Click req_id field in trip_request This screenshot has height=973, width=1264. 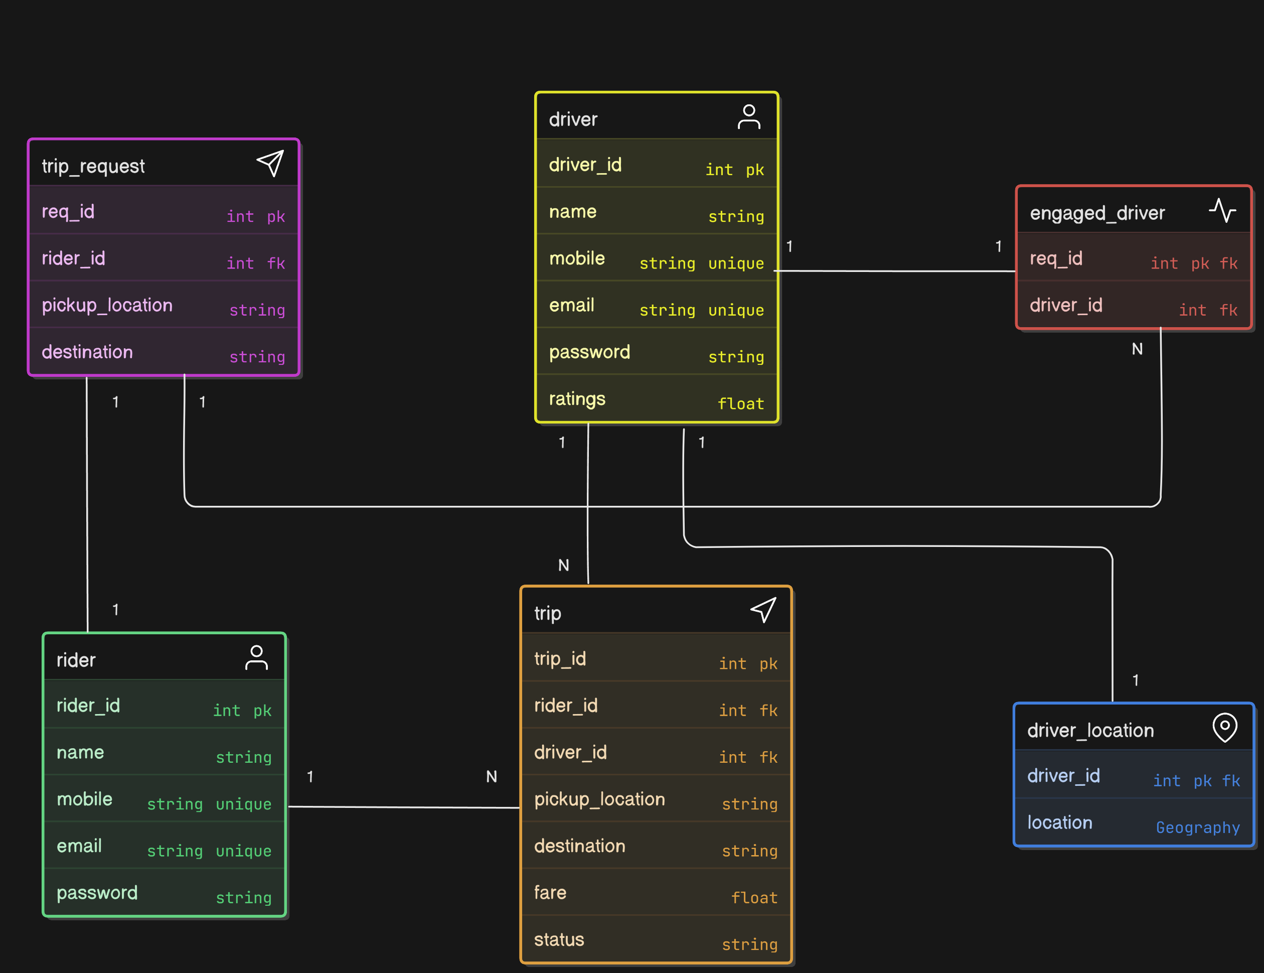click(164, 211)
